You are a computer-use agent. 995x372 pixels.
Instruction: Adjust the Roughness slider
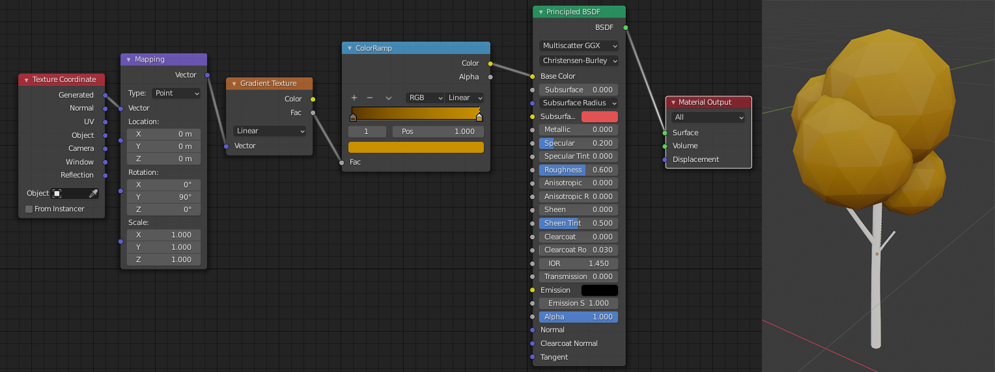(579, 170)
